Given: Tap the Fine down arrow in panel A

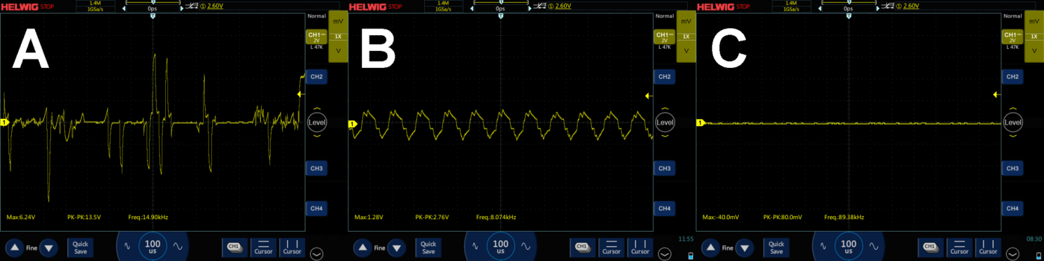Looking at the screenshot, I should [x=48, y=248].
